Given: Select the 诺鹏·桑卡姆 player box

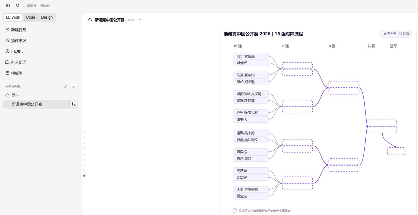Looking at the screenshot, I should [x=251, y=133].
